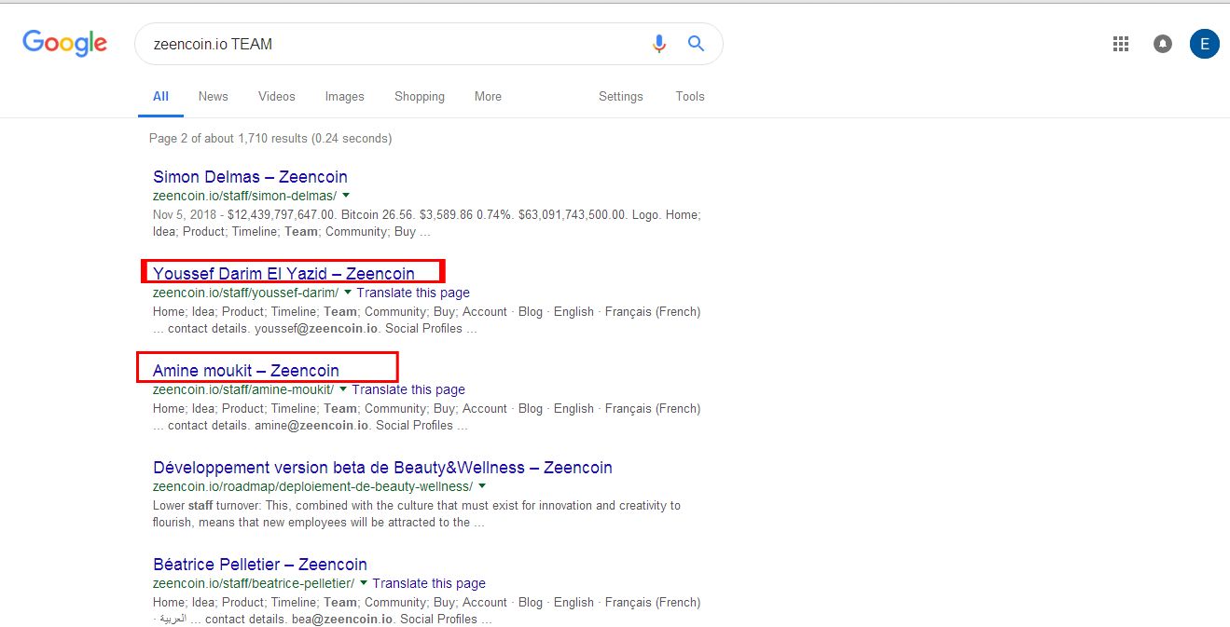
Task: Translate the Béatrice Pelletier result page
Action: (429, 583)
